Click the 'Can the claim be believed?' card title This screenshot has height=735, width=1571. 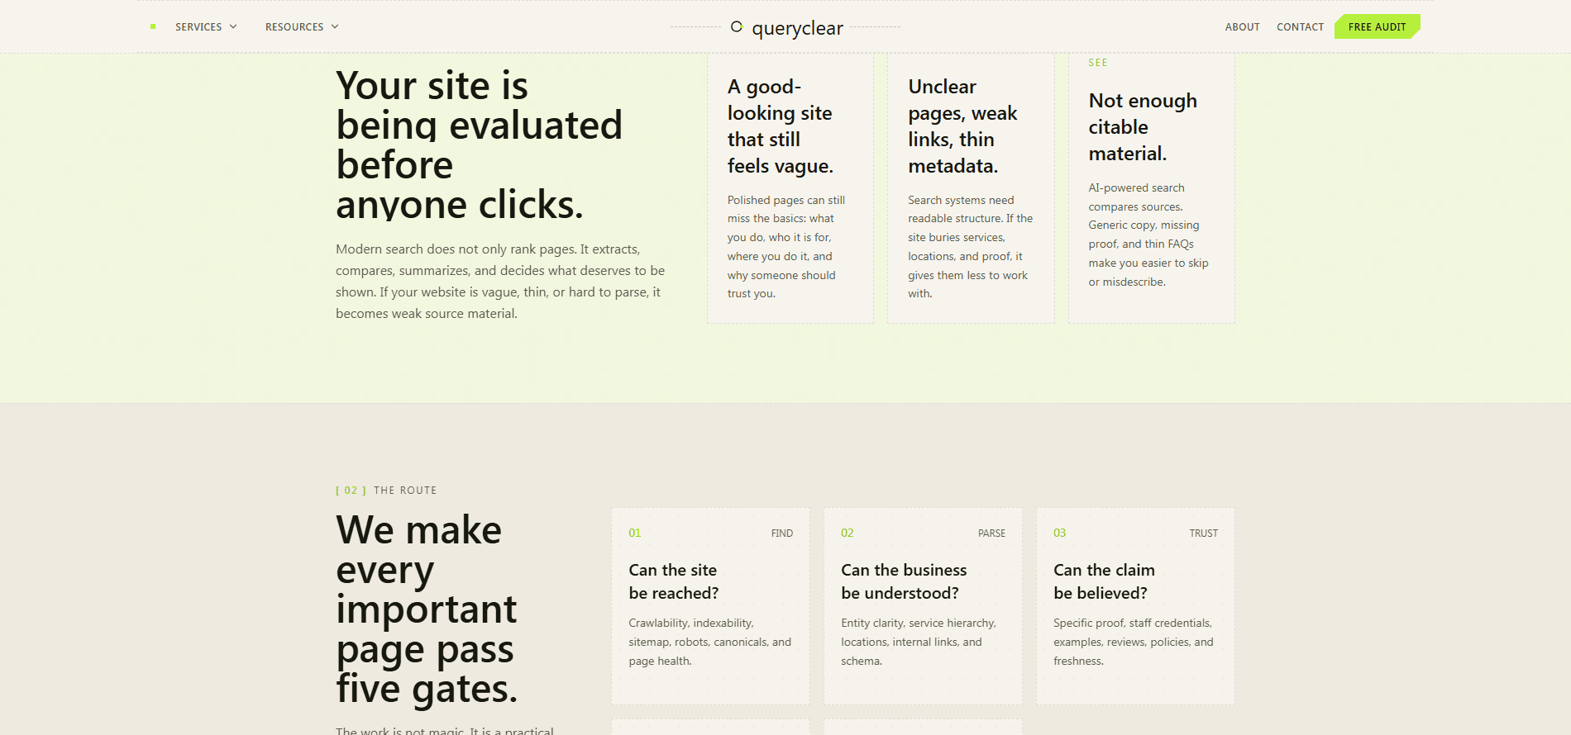click(x=1104, y=581)
